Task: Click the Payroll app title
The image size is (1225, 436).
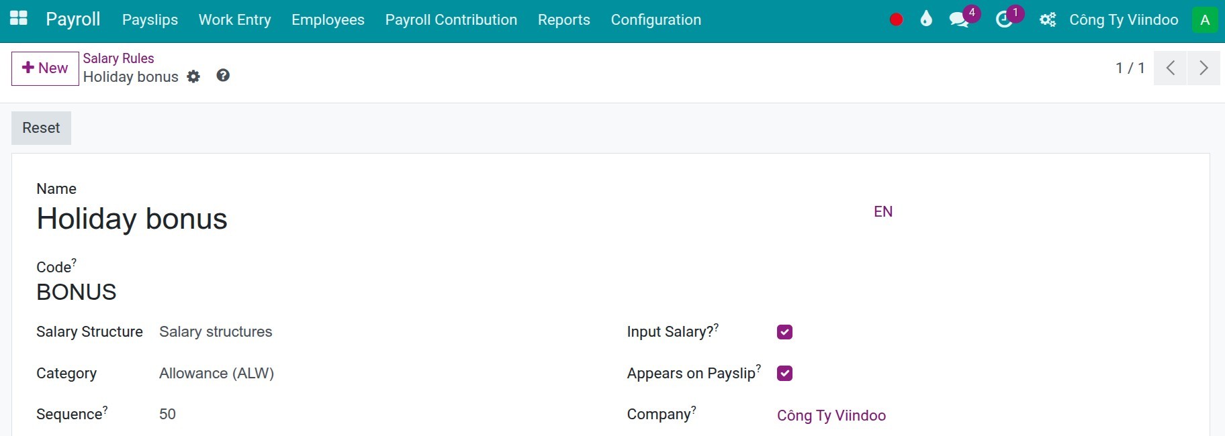Action: [x=73, y=19]
